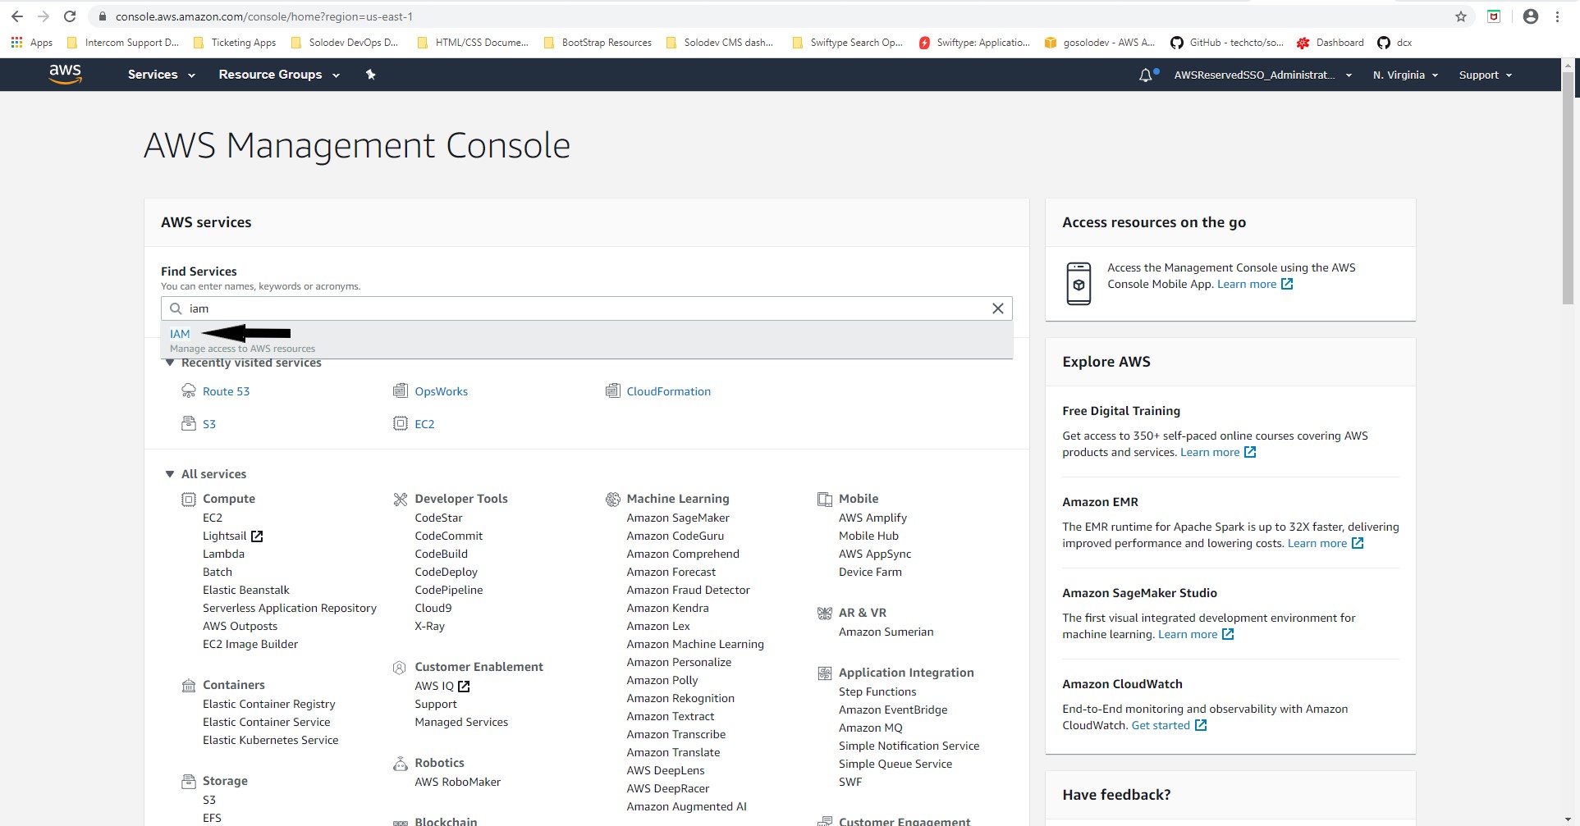Viewport: 1580px width, 826px height.
Task: Open the Services menu
Action: pos(161,75)
